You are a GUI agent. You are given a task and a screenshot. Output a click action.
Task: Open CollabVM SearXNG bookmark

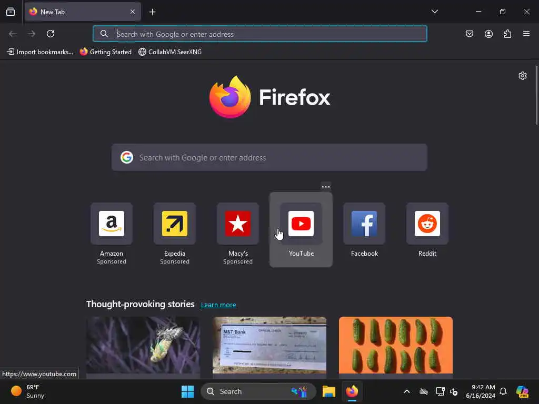click(x=170, y=52)
